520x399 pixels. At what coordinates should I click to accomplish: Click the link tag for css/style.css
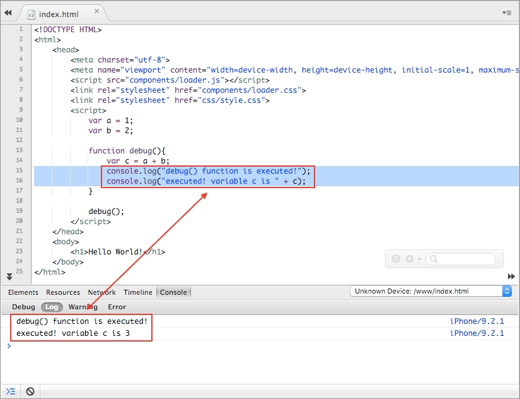pos(170,100)
